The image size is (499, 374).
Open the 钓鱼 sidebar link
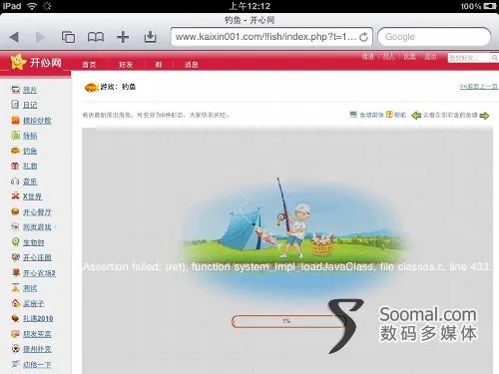[30, 151]
